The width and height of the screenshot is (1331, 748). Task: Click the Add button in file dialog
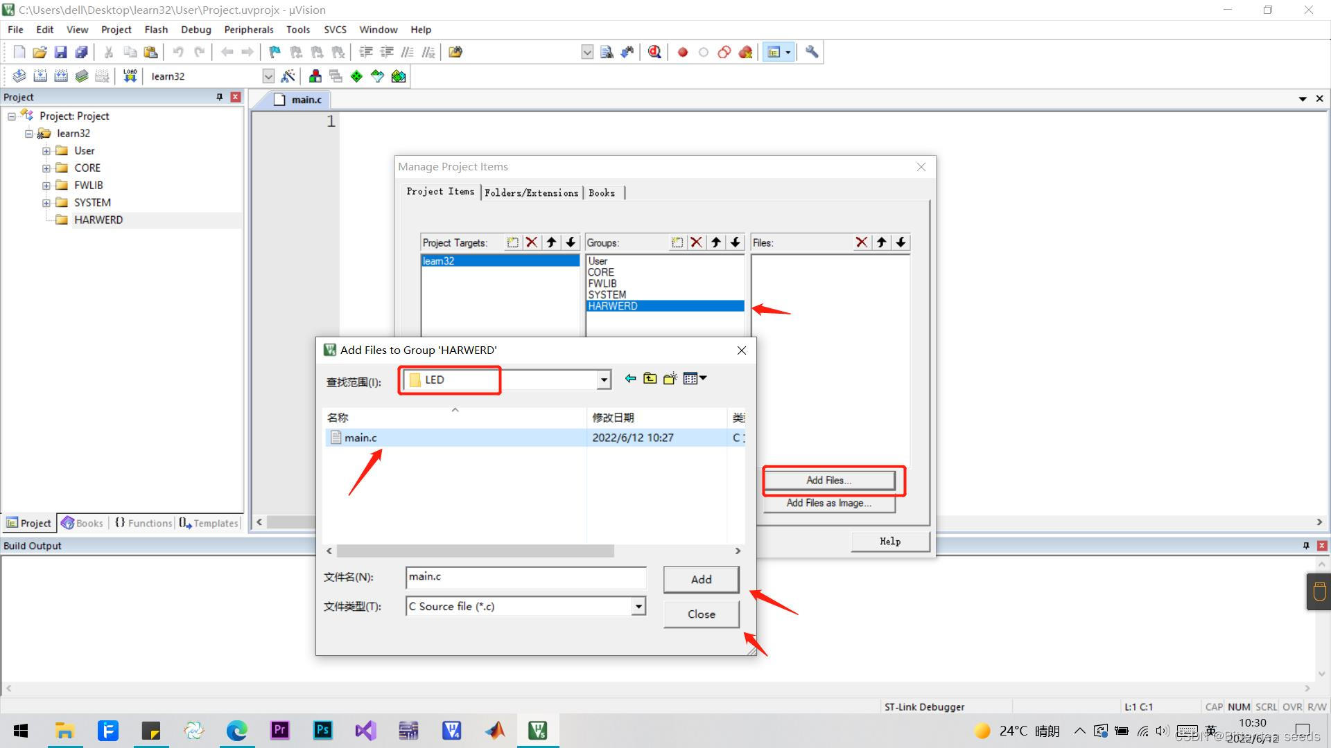click(701, 579)
